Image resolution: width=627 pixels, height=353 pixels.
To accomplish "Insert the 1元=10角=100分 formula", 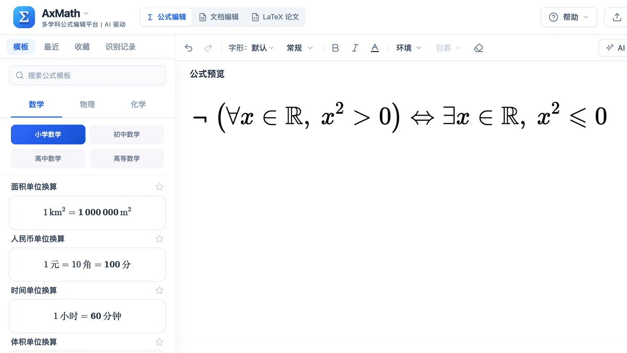I will coord(87,264).
